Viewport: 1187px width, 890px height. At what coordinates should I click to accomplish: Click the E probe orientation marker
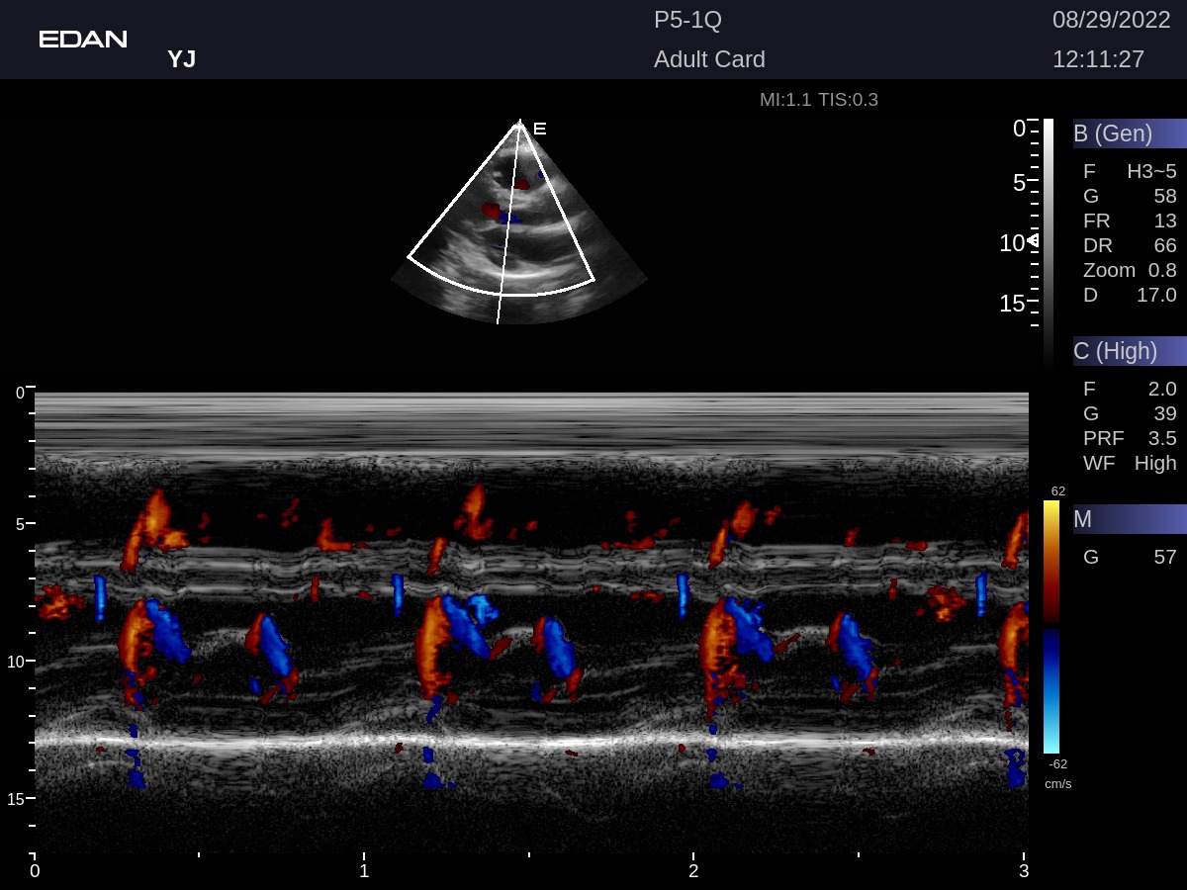coord(539,129)
